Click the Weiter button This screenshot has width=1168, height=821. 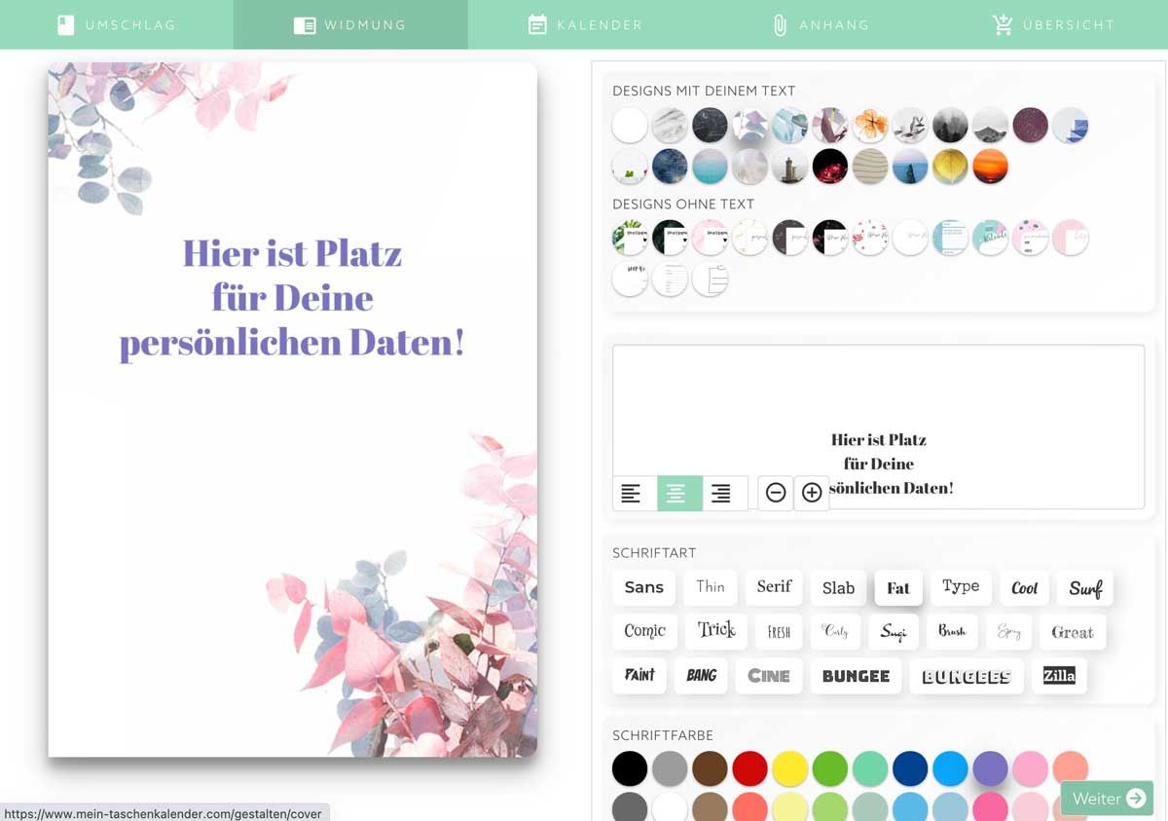click(1107, 799)
